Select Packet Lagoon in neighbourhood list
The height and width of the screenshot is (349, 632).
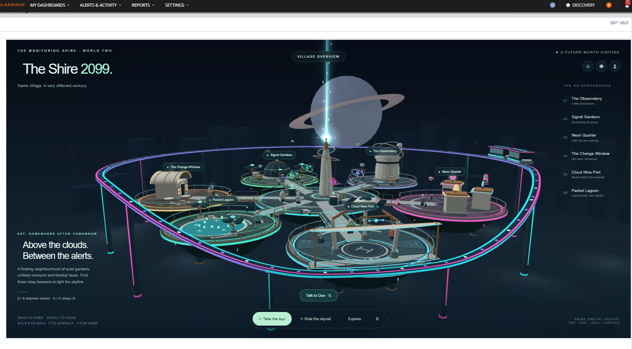point(591,193)
